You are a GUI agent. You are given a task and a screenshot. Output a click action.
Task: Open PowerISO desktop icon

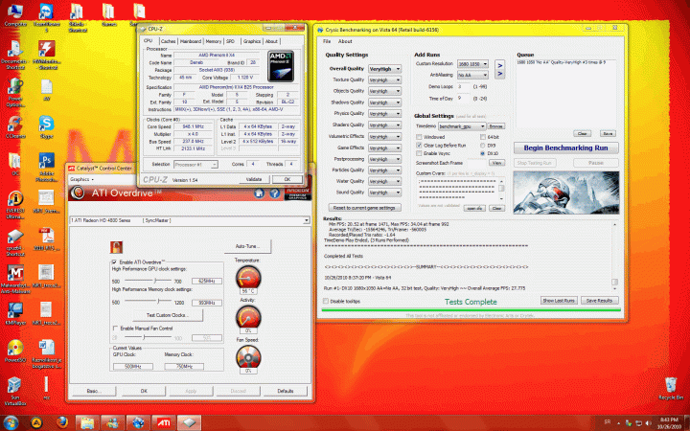(x=15, y=351)
